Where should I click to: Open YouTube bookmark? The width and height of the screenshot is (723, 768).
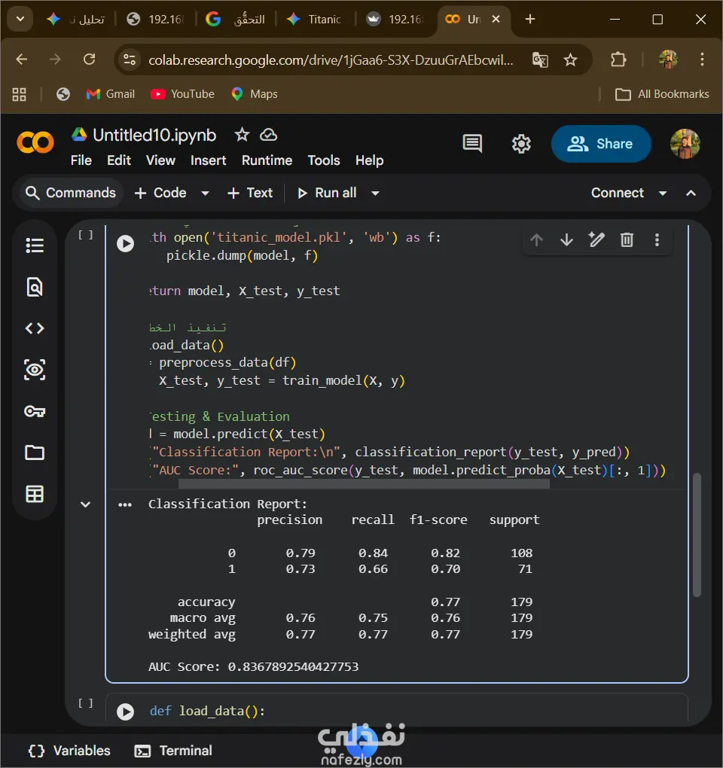182,94
